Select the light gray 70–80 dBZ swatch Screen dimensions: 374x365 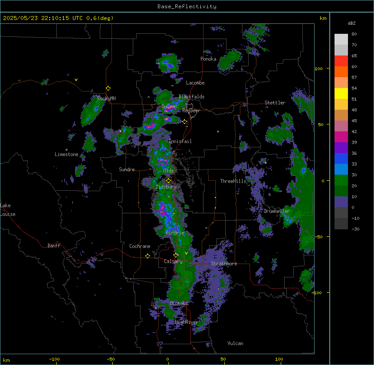click(x=341, y=39)
